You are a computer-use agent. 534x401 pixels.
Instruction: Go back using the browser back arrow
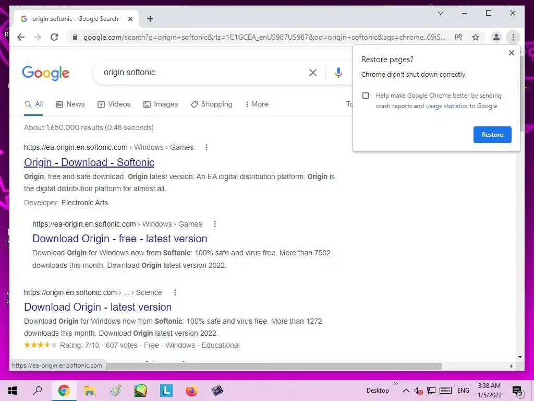point(21,37)
